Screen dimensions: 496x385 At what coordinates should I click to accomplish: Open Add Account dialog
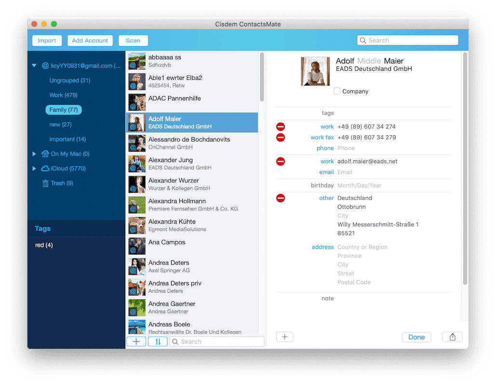[x=90, y=40]
